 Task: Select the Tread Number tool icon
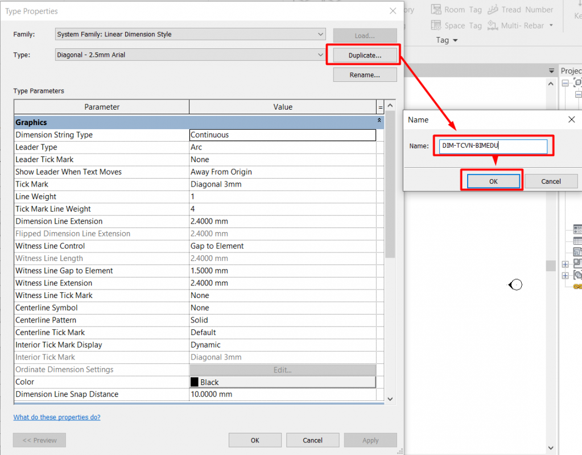click(493, 10)
